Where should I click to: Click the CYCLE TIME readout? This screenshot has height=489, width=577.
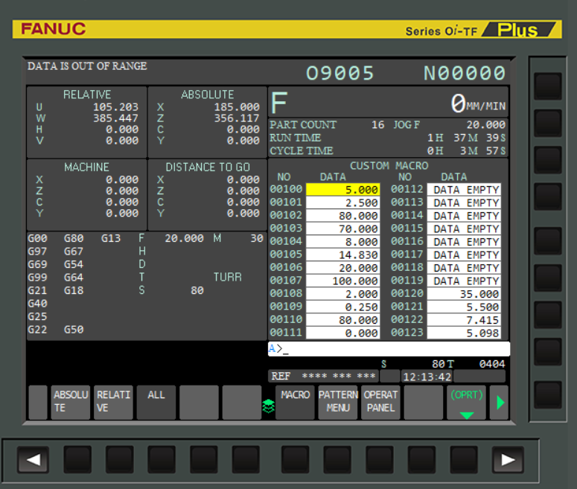[x=388, y=150]
